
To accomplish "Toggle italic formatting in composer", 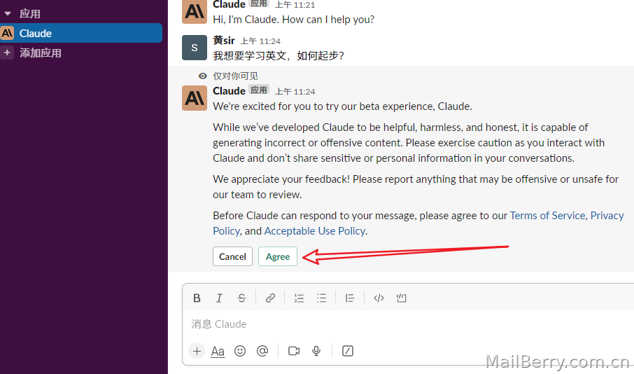I will pyautogui.click(x=219, y=298).
